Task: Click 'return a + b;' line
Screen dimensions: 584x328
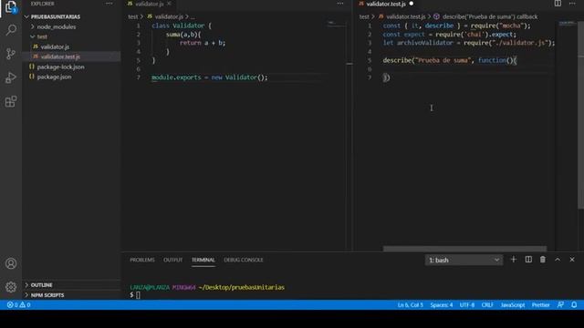Action: [x=203, y=43]
